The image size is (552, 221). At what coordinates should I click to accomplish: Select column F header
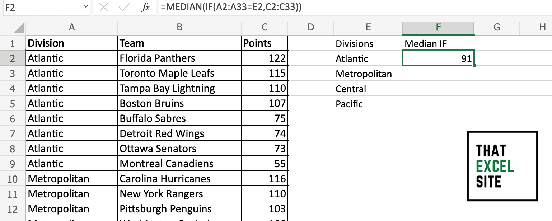tap(438, 27)
